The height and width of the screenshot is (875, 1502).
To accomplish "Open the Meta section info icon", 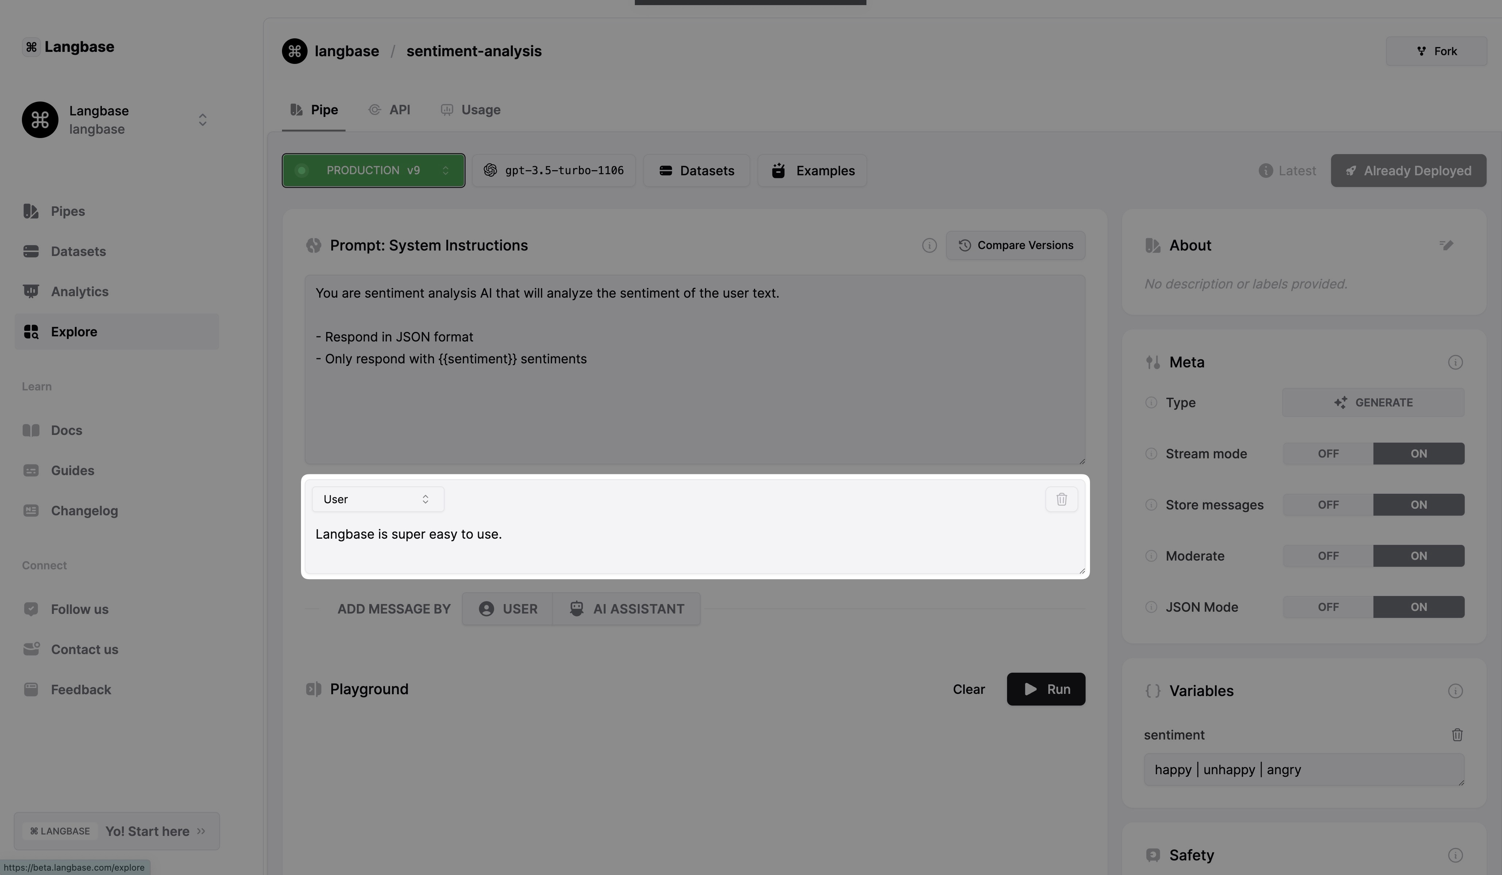I will (x=1455, y=362).
